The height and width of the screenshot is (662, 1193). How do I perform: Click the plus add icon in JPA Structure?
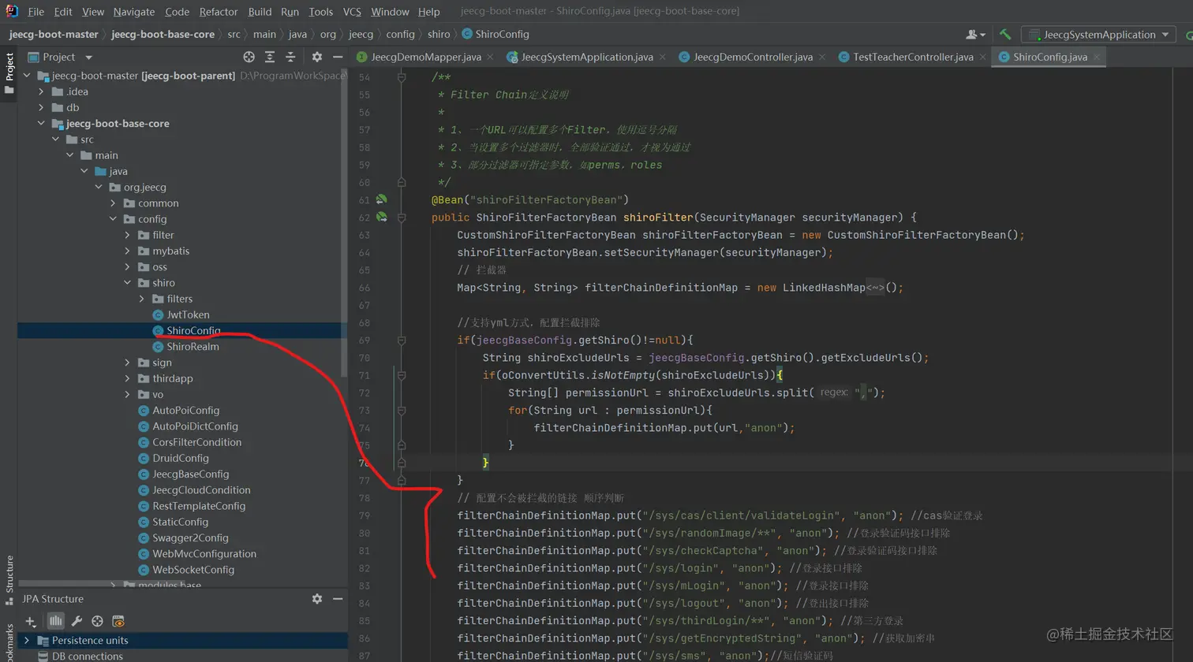31,622
